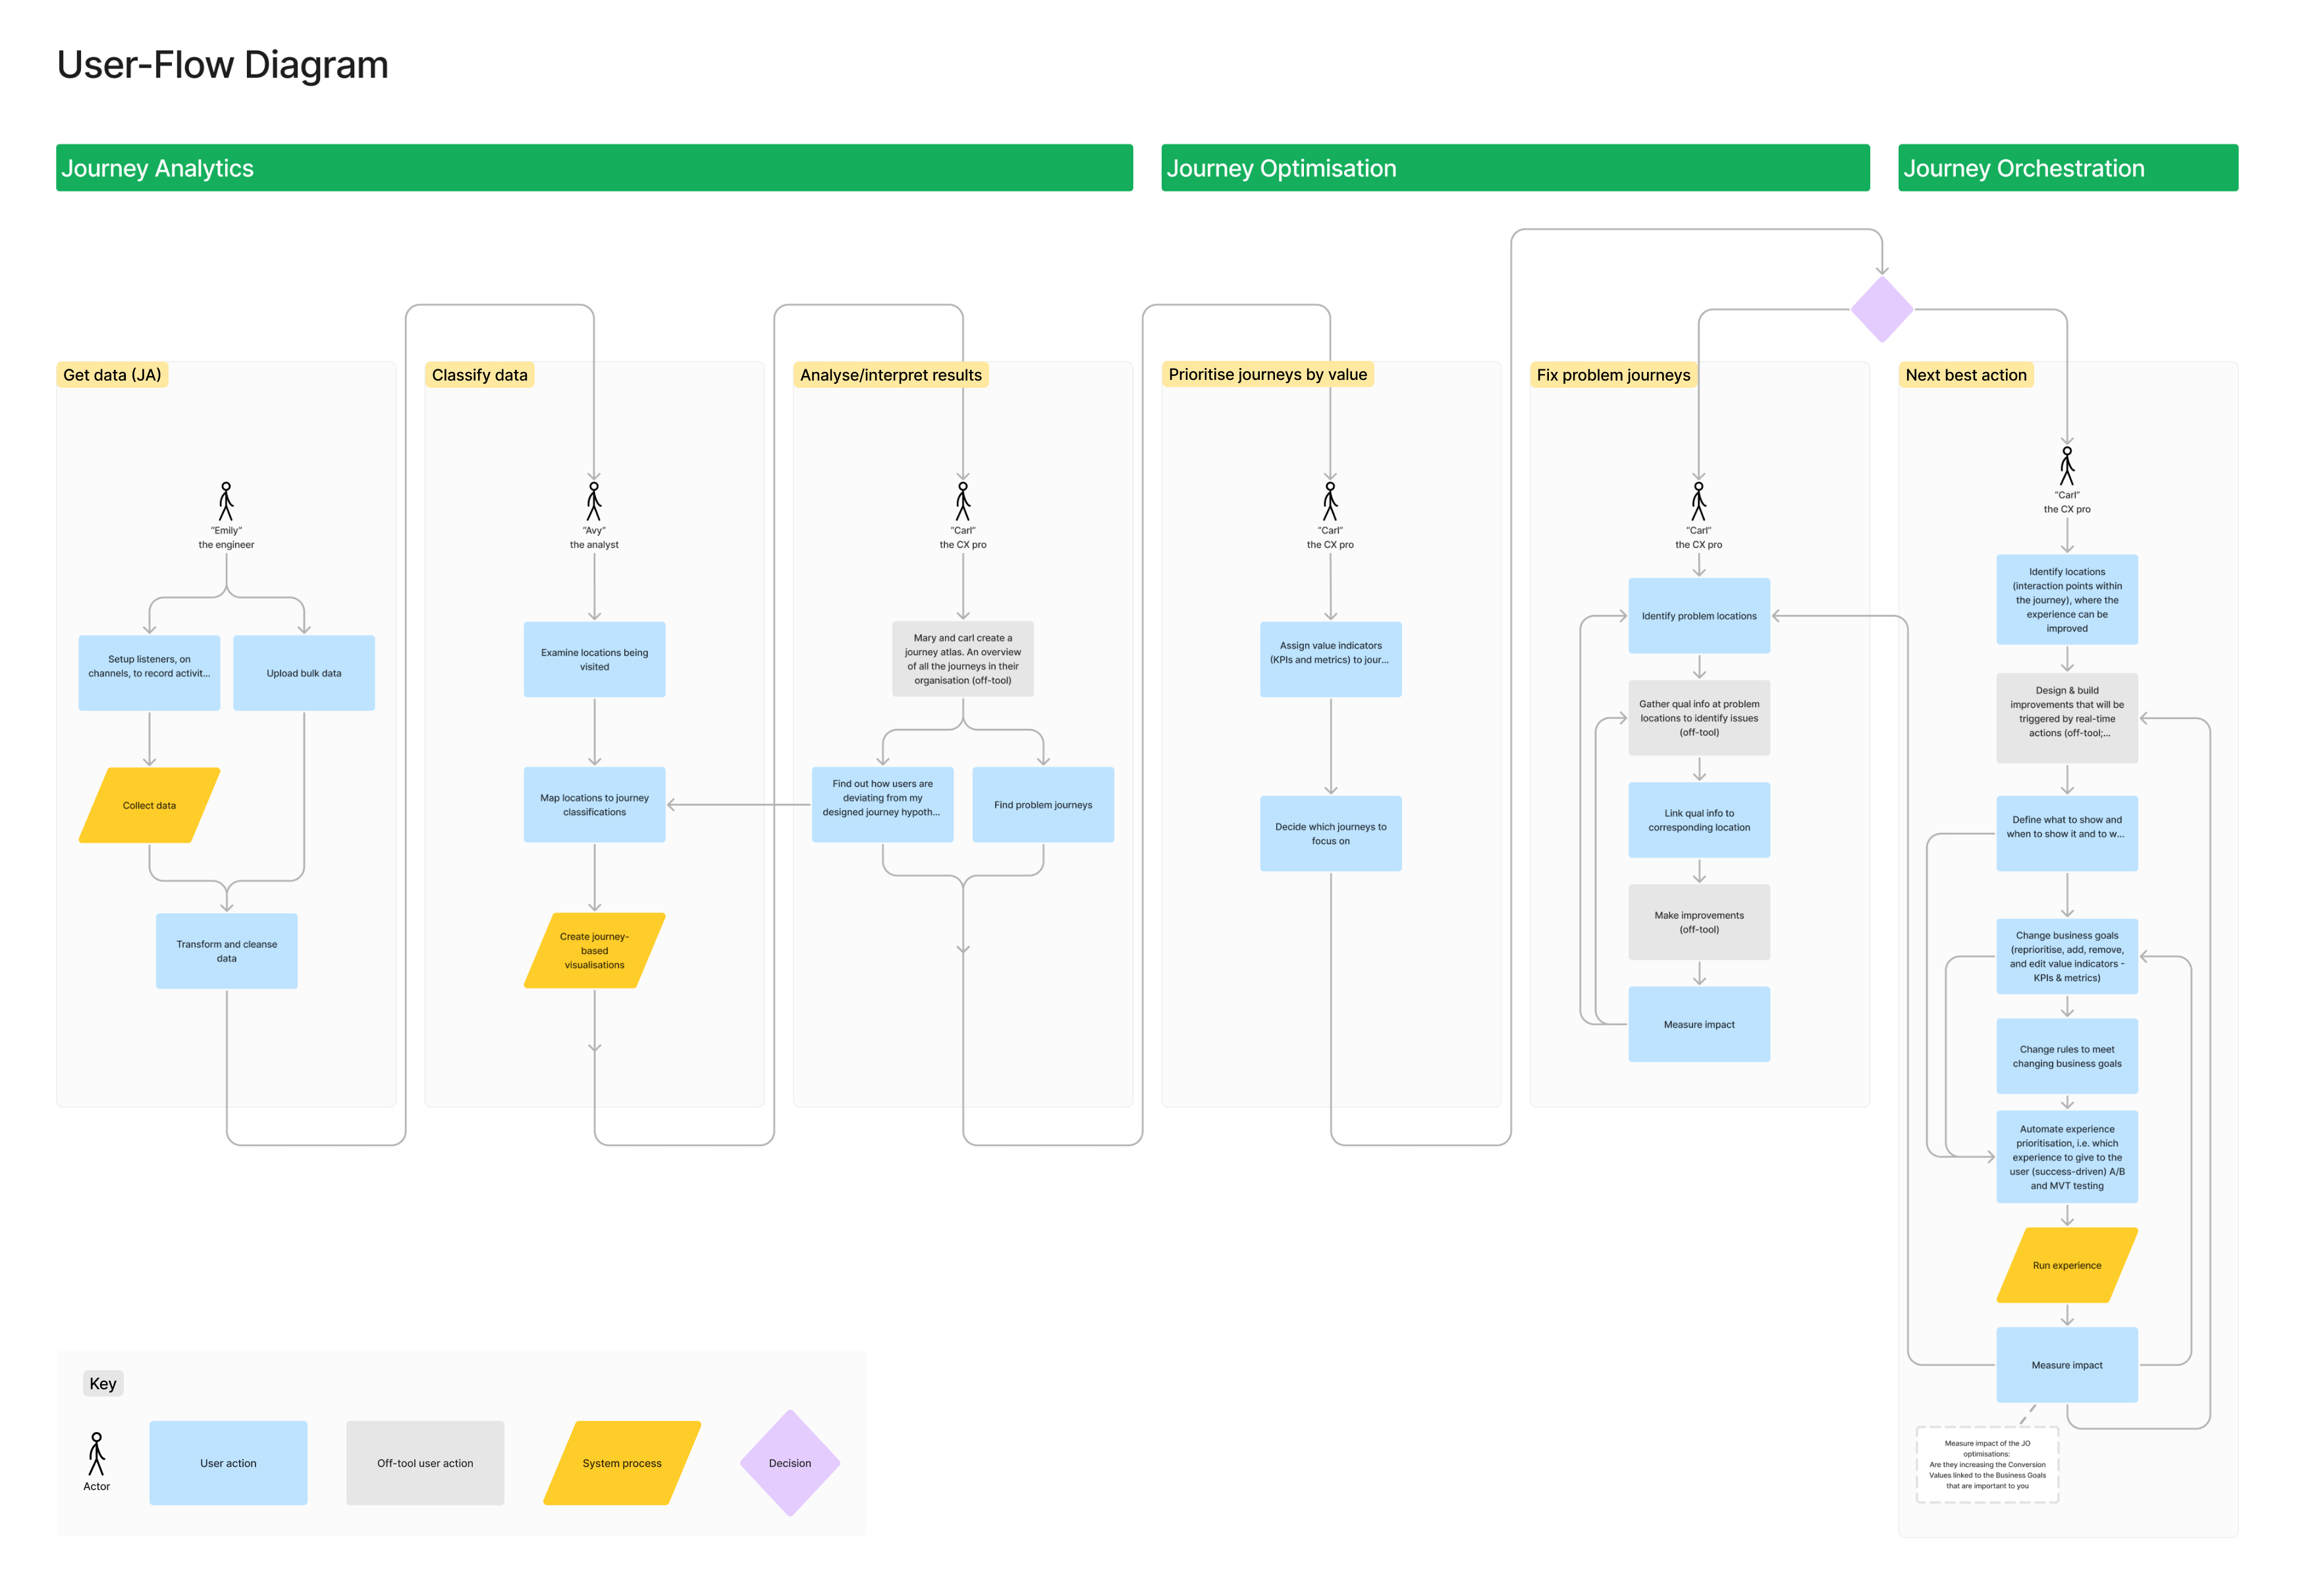Click the Decision diamond in the Key

click(x=789, y=1462)
